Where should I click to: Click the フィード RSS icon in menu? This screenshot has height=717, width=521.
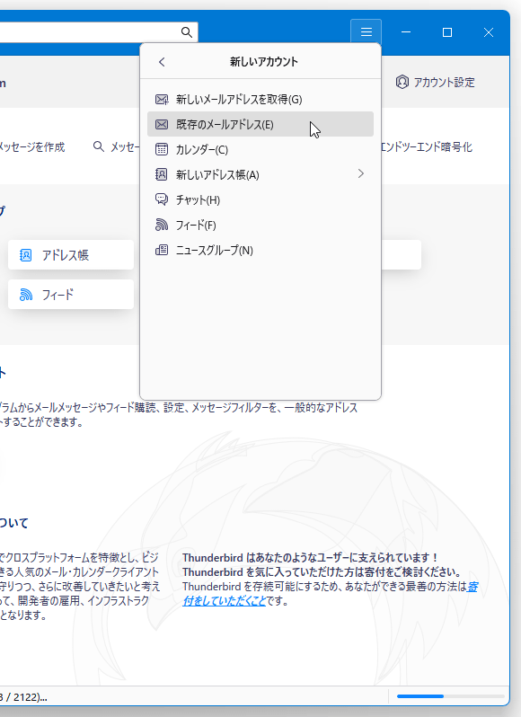[x=162, y=225]
